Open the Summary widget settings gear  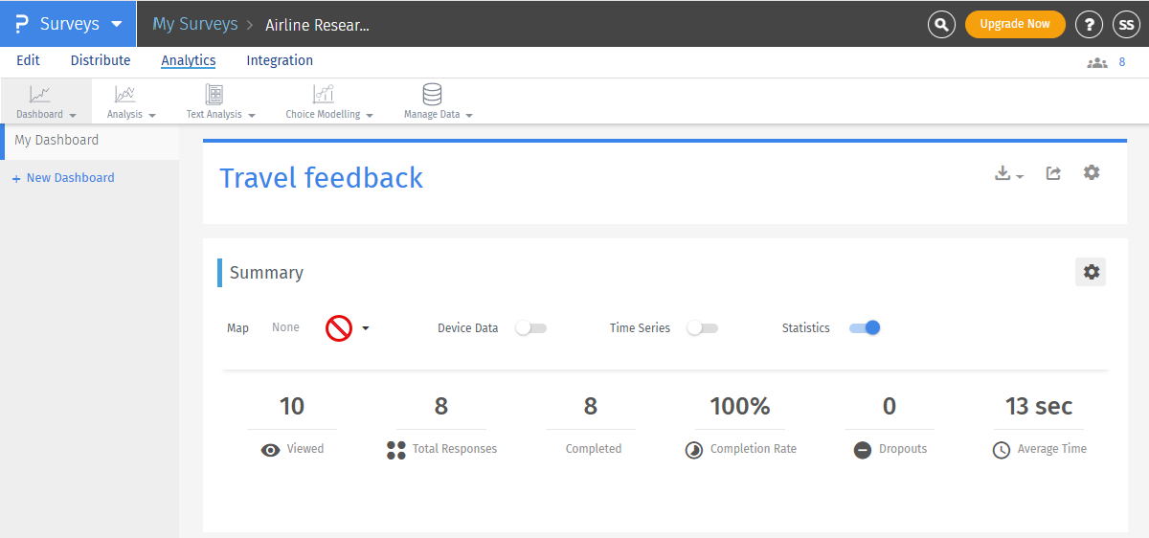click(x=1091, y=272)
